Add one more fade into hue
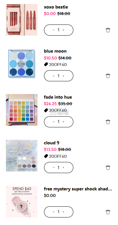The height and width of the screenshot is (225, 118). point(64,122)
